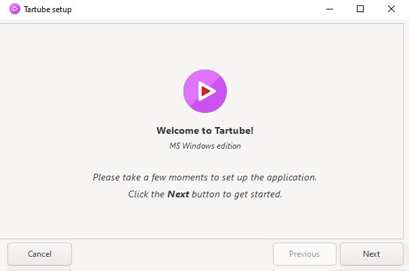The image size is (409, 271).
Task: Click the blank space below the instruction text
Action: tap(205, 219)
